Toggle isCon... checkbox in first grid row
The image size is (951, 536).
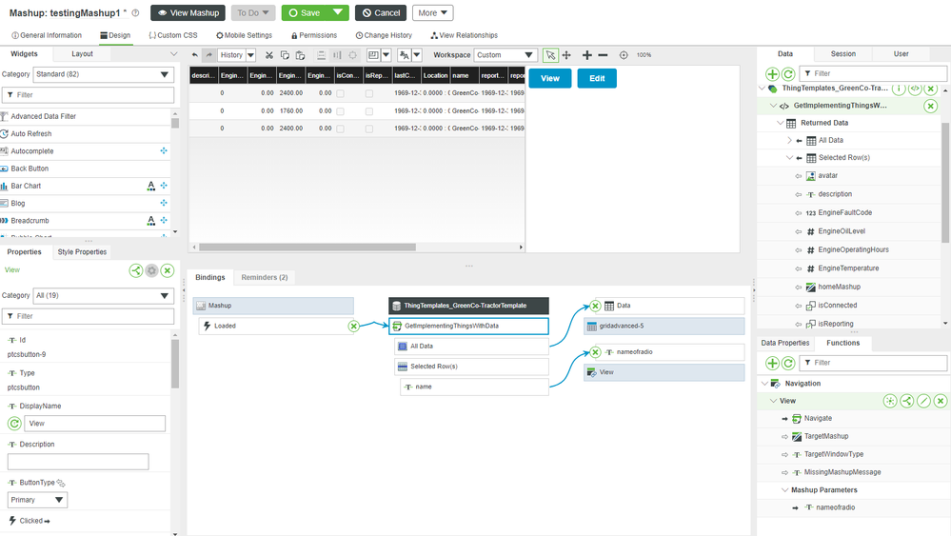[340, 93]
